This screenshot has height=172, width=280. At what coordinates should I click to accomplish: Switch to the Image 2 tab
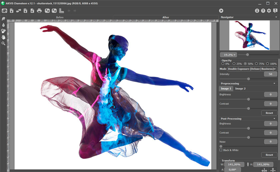240,88
